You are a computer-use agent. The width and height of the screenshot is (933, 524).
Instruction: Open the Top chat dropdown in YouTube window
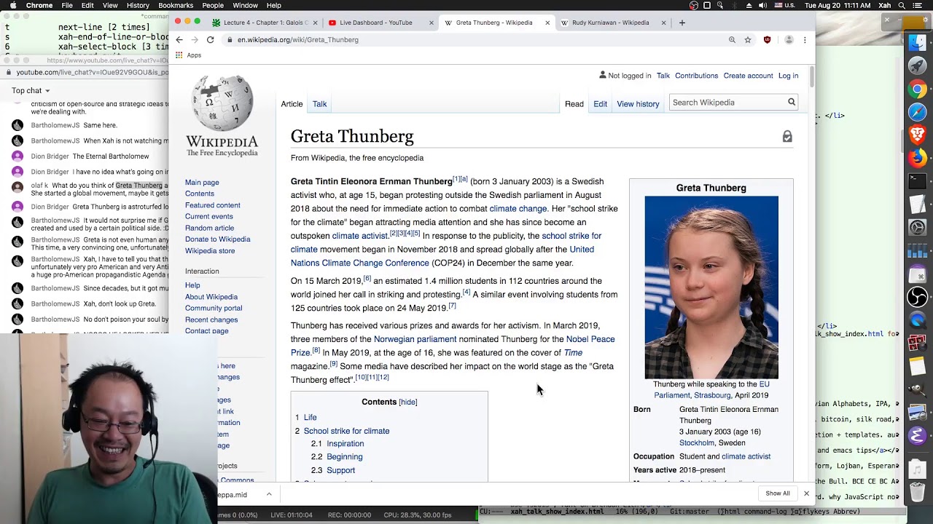pos(31,91)
